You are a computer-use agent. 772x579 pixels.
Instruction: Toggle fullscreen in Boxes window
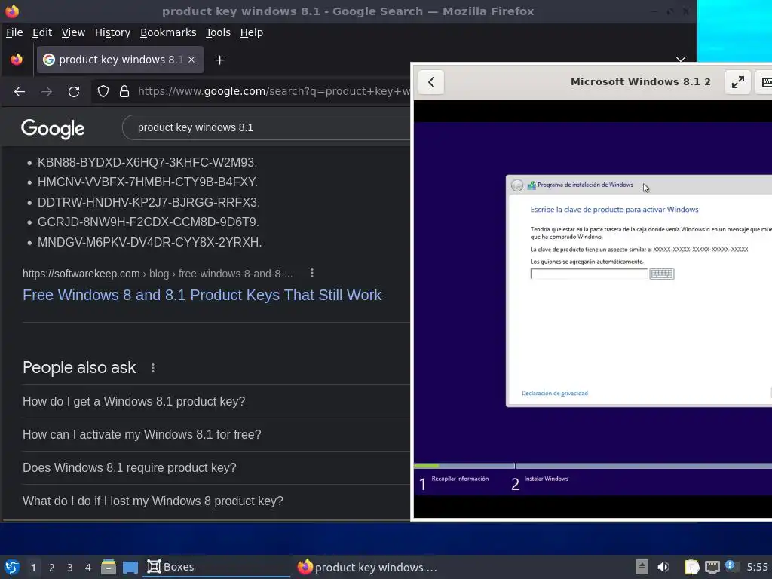[737, 82]
